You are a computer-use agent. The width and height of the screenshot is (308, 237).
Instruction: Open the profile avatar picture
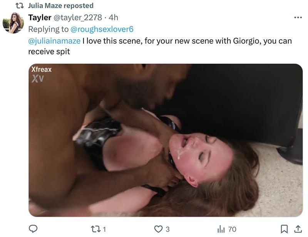coord(13,23)
